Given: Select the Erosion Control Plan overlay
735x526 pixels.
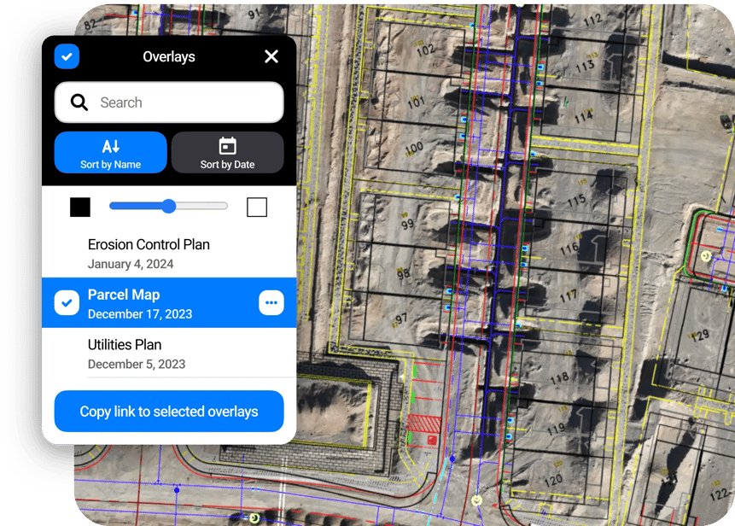Looking at the screenshot, I should click(168, 252).
